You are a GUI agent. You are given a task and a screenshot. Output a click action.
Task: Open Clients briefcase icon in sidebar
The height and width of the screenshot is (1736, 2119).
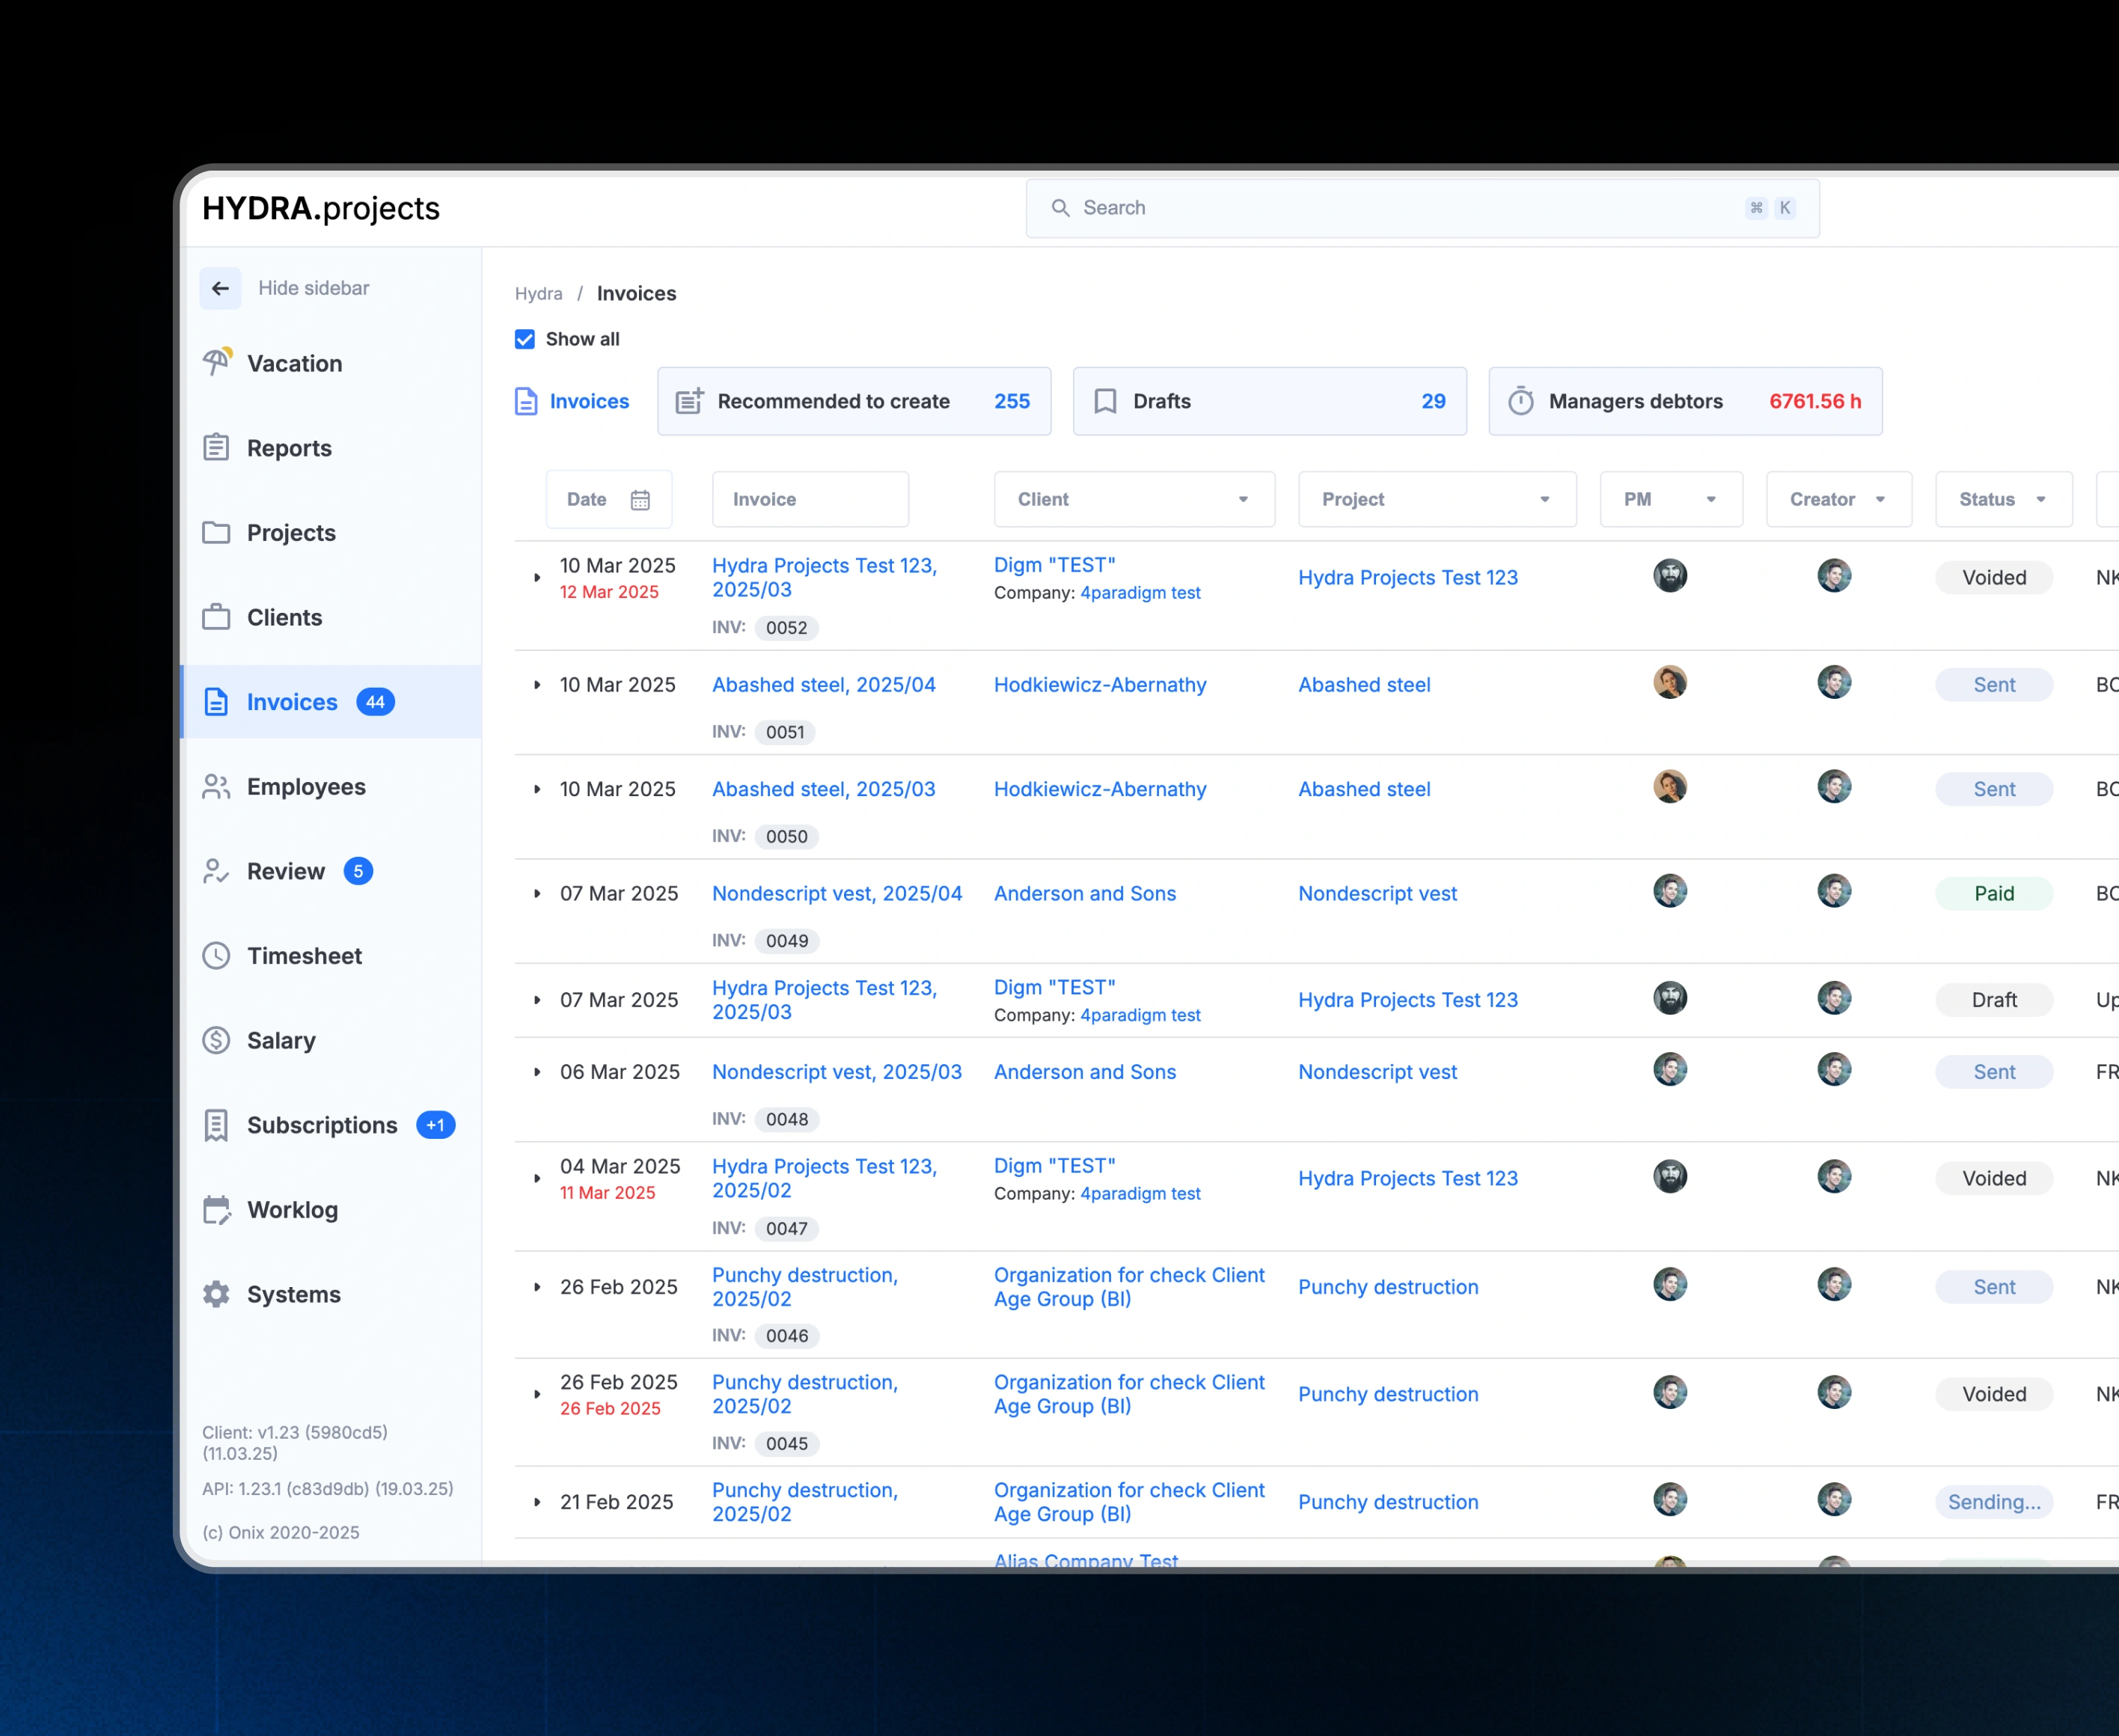click(x=216, y=617)
